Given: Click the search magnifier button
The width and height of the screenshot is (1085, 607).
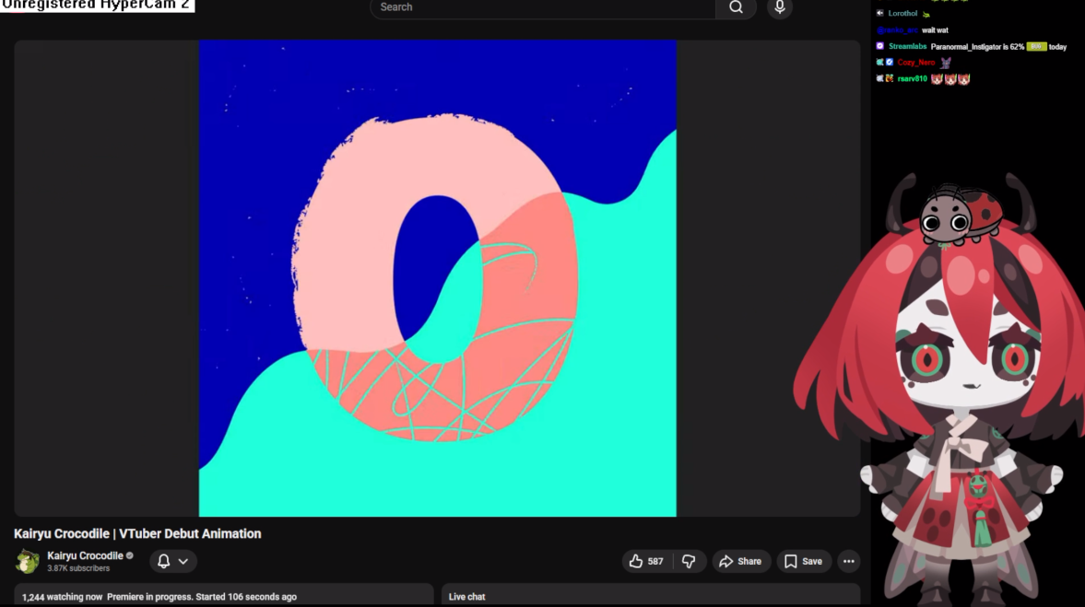Looking at the screenshot, I should tap(736, 7).
